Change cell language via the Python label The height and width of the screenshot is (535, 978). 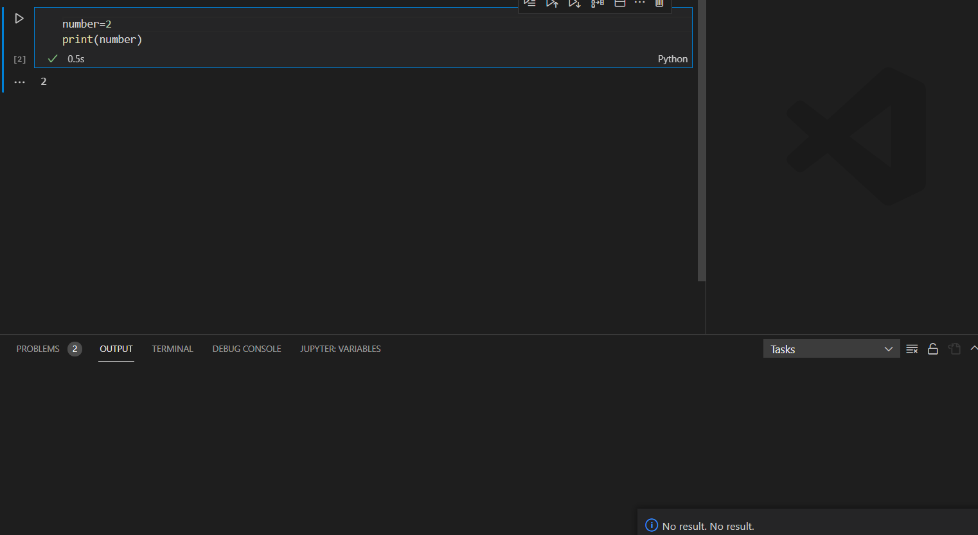pos(672,58)
